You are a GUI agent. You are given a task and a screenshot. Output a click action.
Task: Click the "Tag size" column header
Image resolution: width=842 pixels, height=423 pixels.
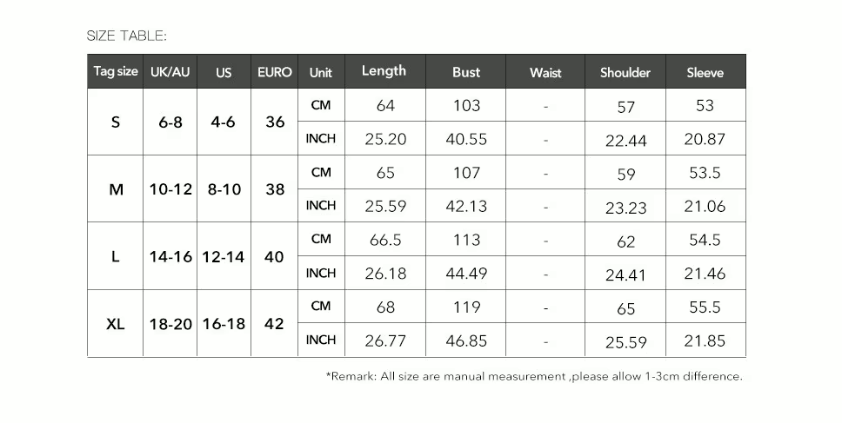tap(116, 72)
